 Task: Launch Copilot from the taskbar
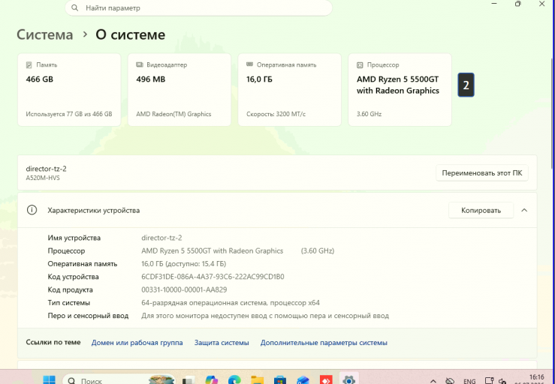point(211,380)
